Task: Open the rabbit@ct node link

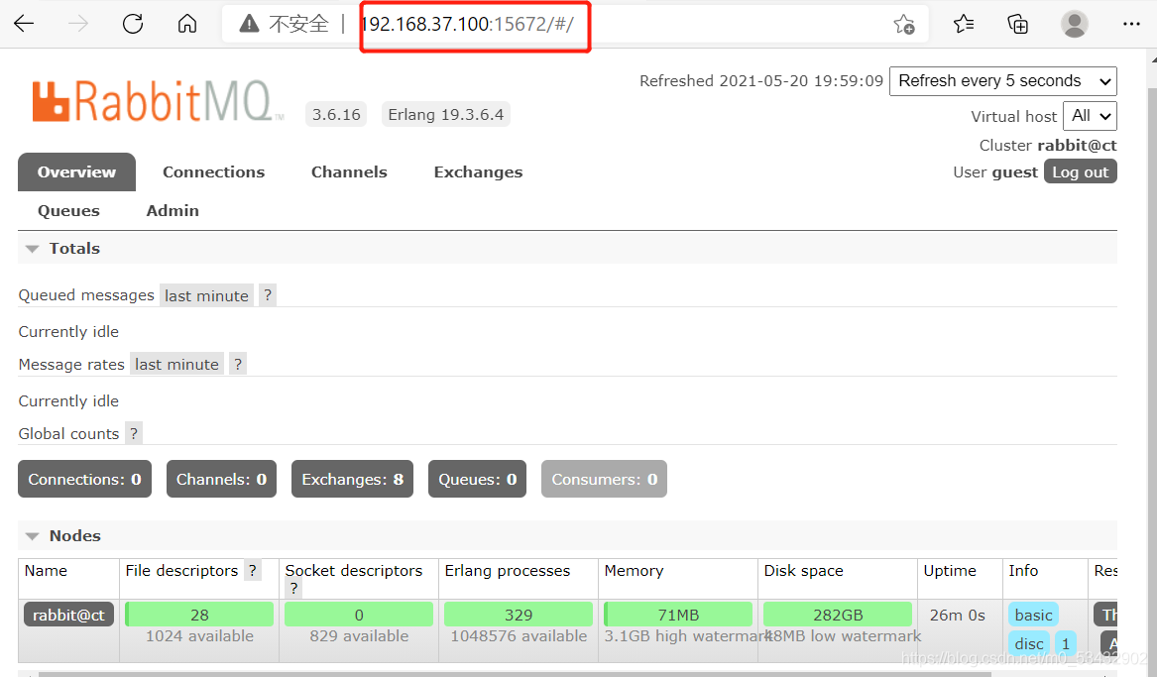Action: (x=68, y=615)
